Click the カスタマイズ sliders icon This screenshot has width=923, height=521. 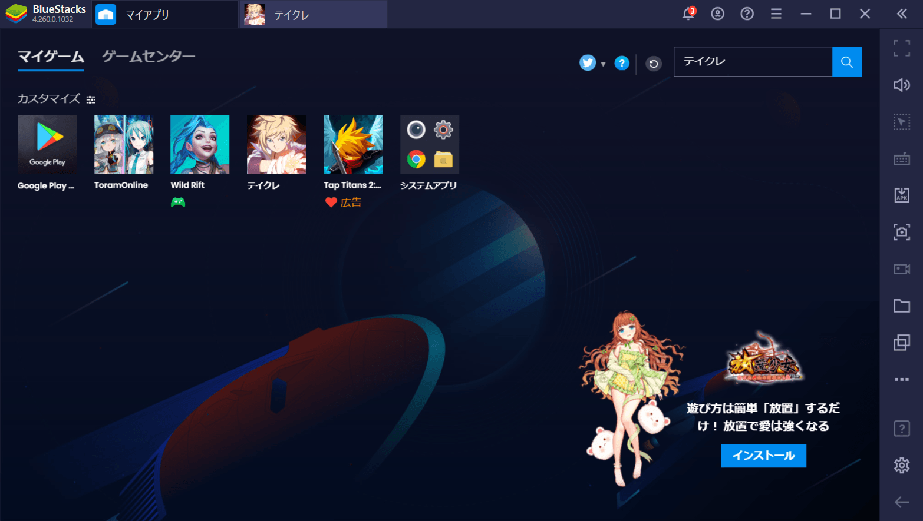click(91, 99)
